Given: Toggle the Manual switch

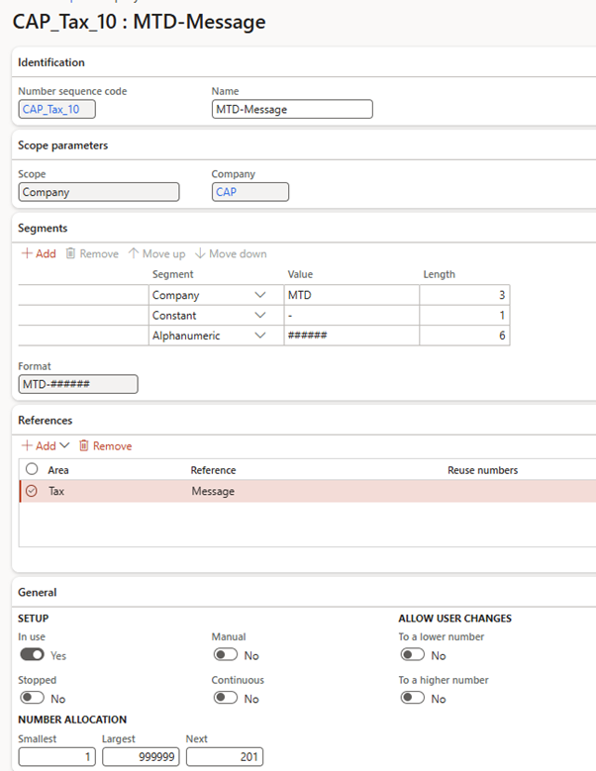Looking at the screenshot, I should 226,654.
